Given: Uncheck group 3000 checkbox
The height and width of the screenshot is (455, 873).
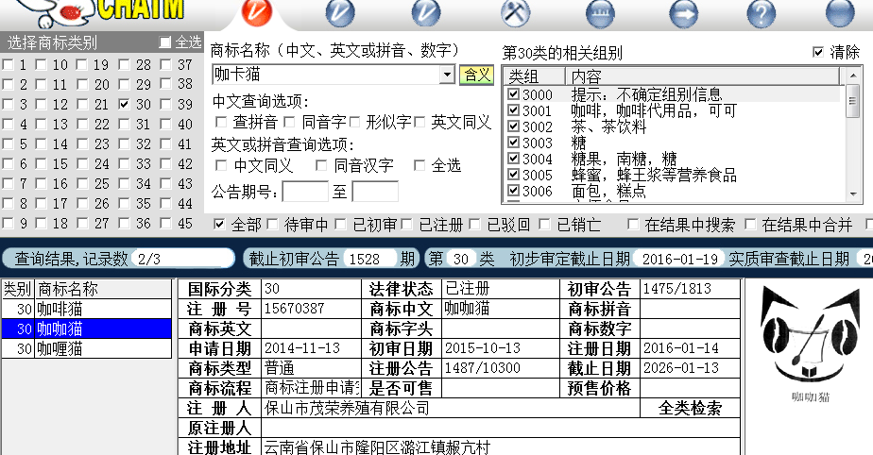Looking at the screenshot, I should [513, 94].
